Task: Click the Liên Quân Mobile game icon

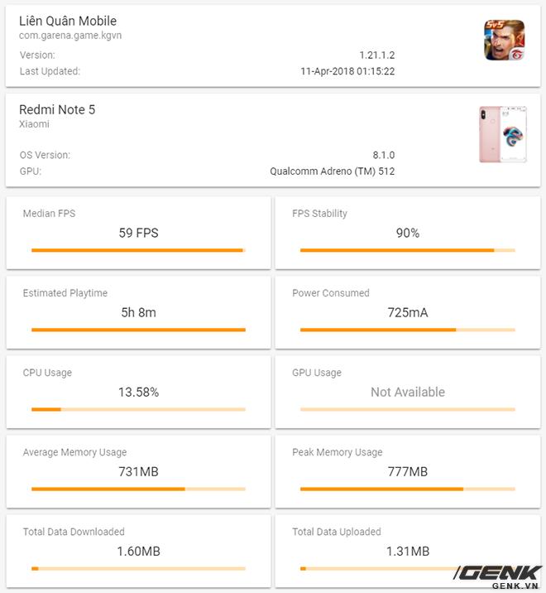Action: [x=505, y=41]
